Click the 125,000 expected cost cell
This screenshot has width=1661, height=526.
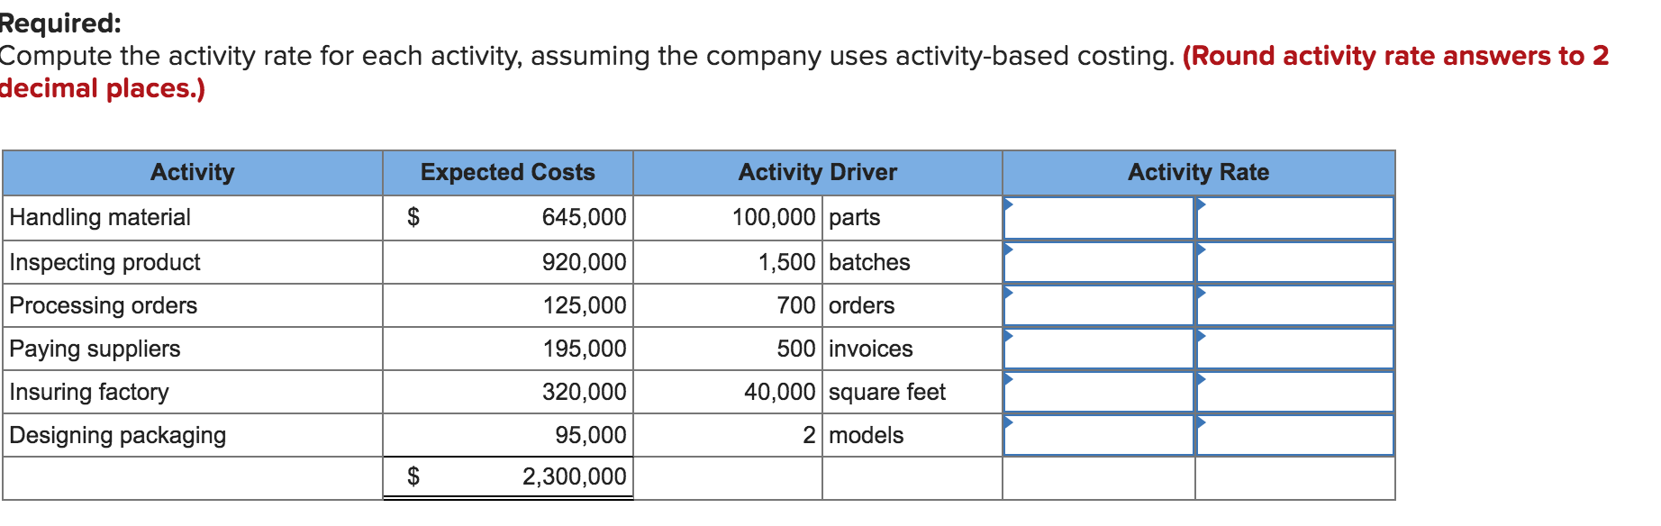click(508, 305)
